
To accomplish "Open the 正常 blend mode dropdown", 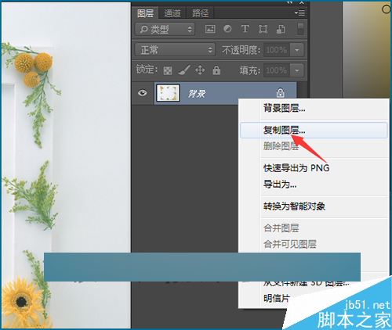I will point(175,50).
